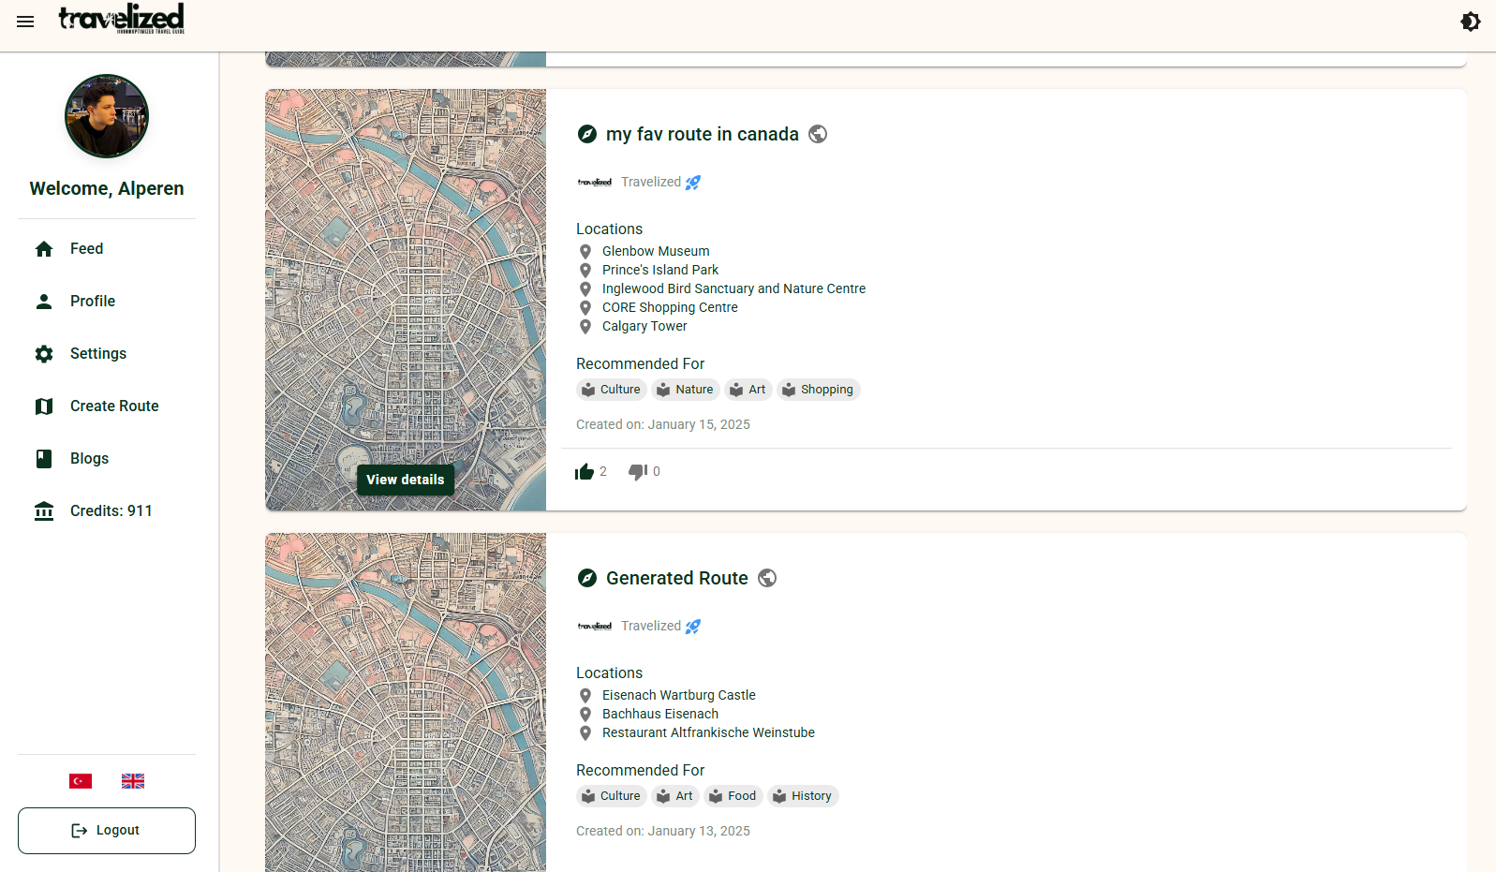
Task: Click the Logout button
Action: [x=107, y=831]
